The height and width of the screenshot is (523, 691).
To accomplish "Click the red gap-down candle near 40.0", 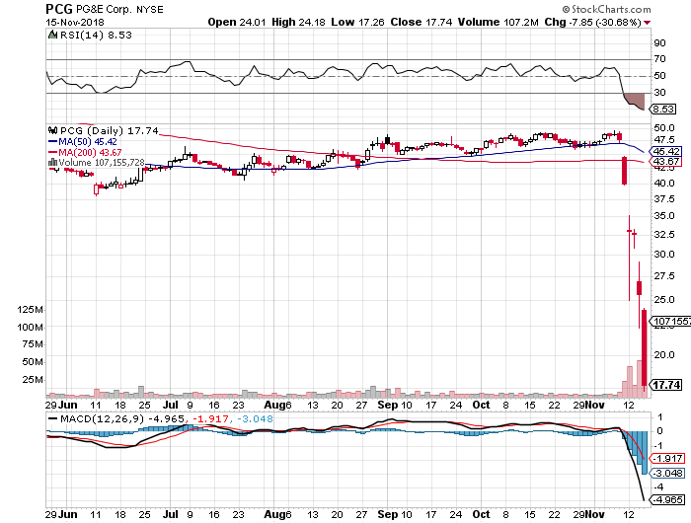I will point(624,171).
